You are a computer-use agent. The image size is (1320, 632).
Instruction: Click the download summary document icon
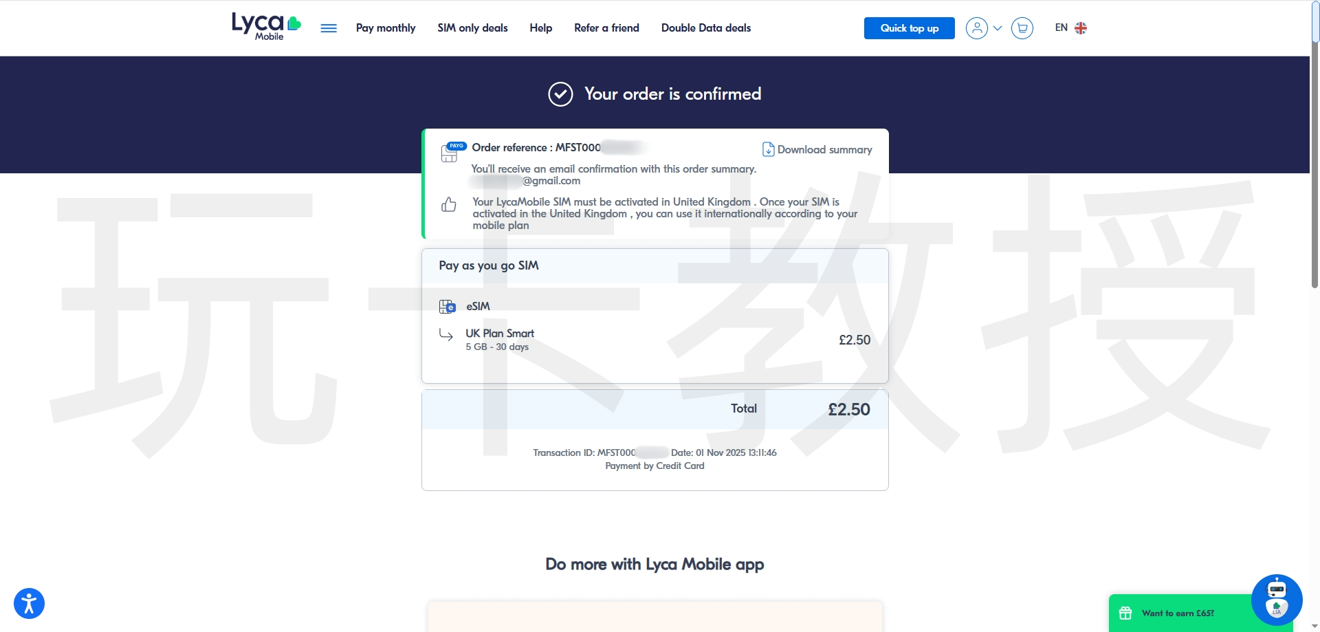tap(768, 149)
